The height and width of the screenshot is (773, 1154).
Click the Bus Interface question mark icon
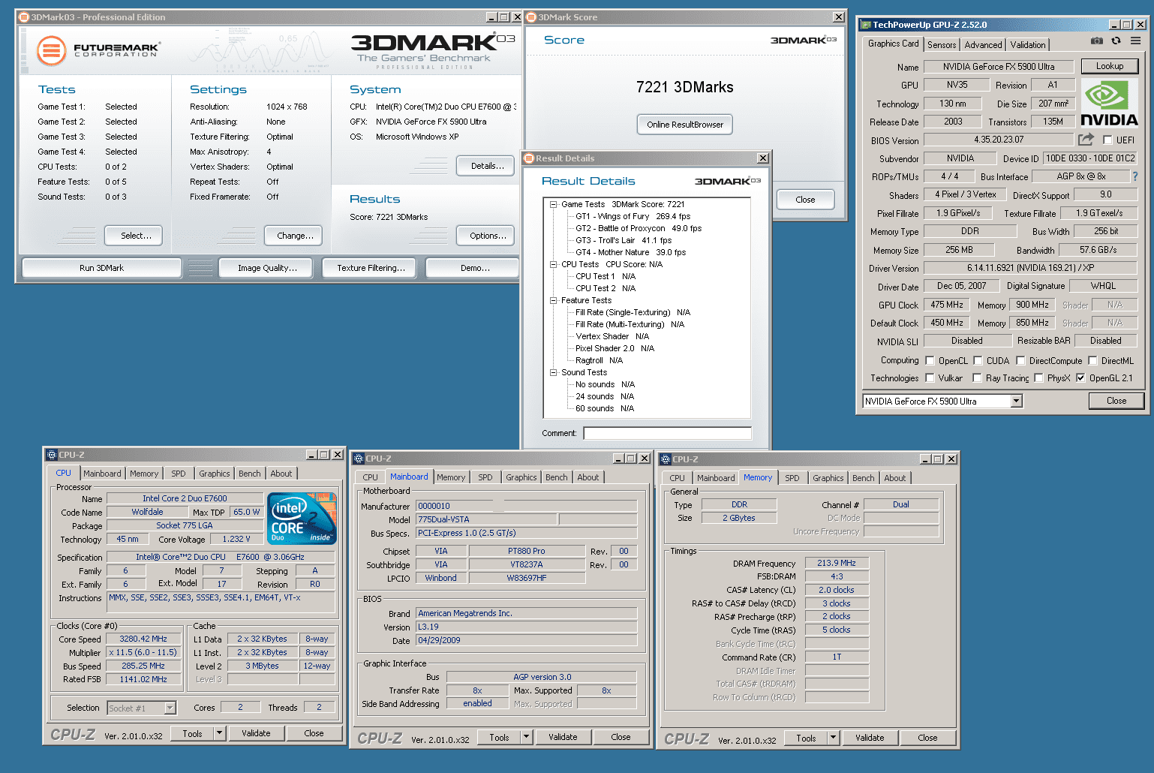coord(1134,176)
